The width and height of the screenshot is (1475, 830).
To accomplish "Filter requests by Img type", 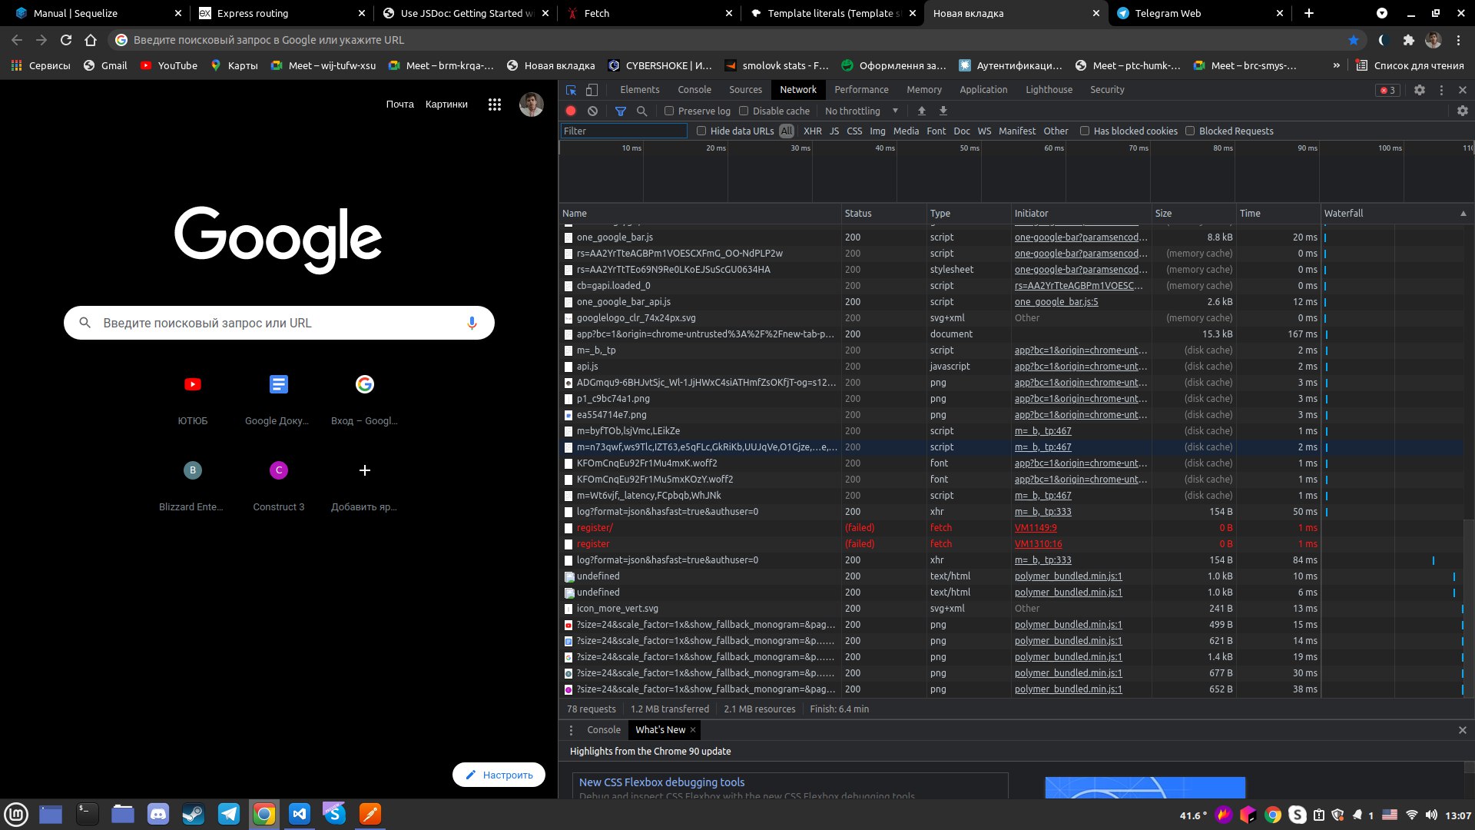I will tap(877, 131).
